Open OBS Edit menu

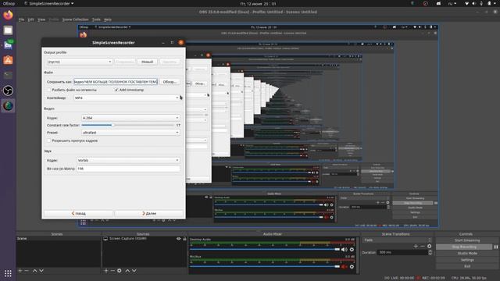tap(31, 20)
